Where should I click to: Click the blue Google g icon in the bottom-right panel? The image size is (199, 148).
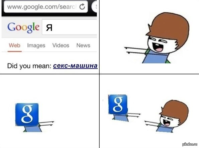118,104
